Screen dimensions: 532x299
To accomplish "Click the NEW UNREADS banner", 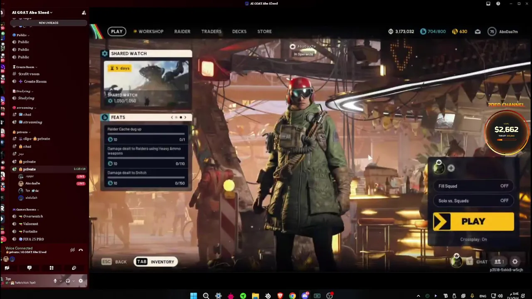I will pos(49,23).
